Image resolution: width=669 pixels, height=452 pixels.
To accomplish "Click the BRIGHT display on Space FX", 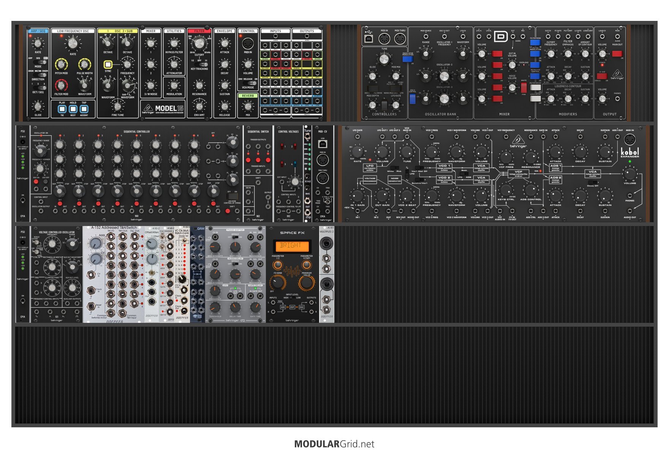I will pos(292,246).
